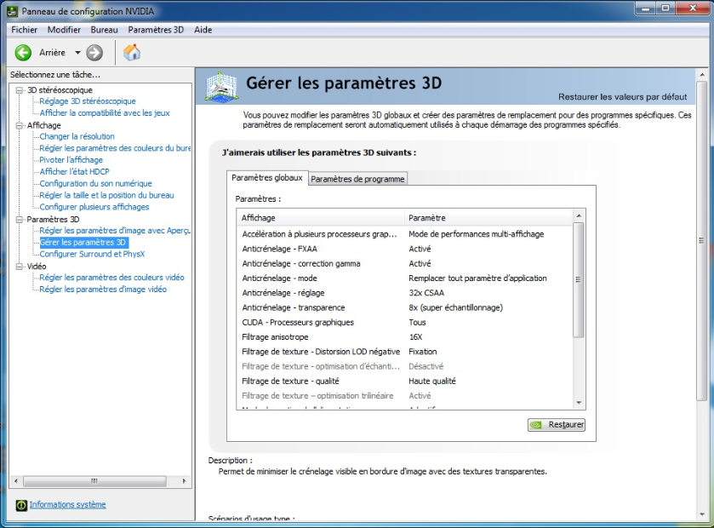The image size is (714, 528).
Task: Click the green Back arrow button
Action: [23, 53]
